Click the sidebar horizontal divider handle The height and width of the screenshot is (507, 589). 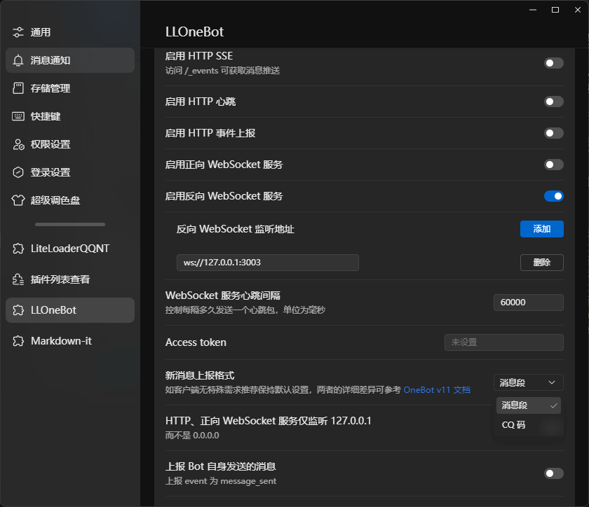click(x=70, y=224)
